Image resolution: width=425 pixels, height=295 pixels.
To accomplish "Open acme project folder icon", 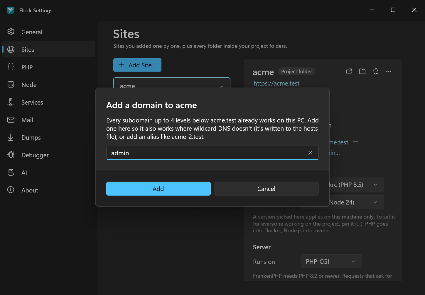I will 362,71.
